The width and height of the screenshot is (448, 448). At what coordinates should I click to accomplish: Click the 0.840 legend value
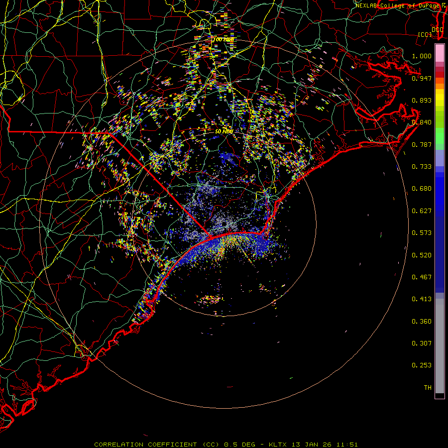point(422,122)
